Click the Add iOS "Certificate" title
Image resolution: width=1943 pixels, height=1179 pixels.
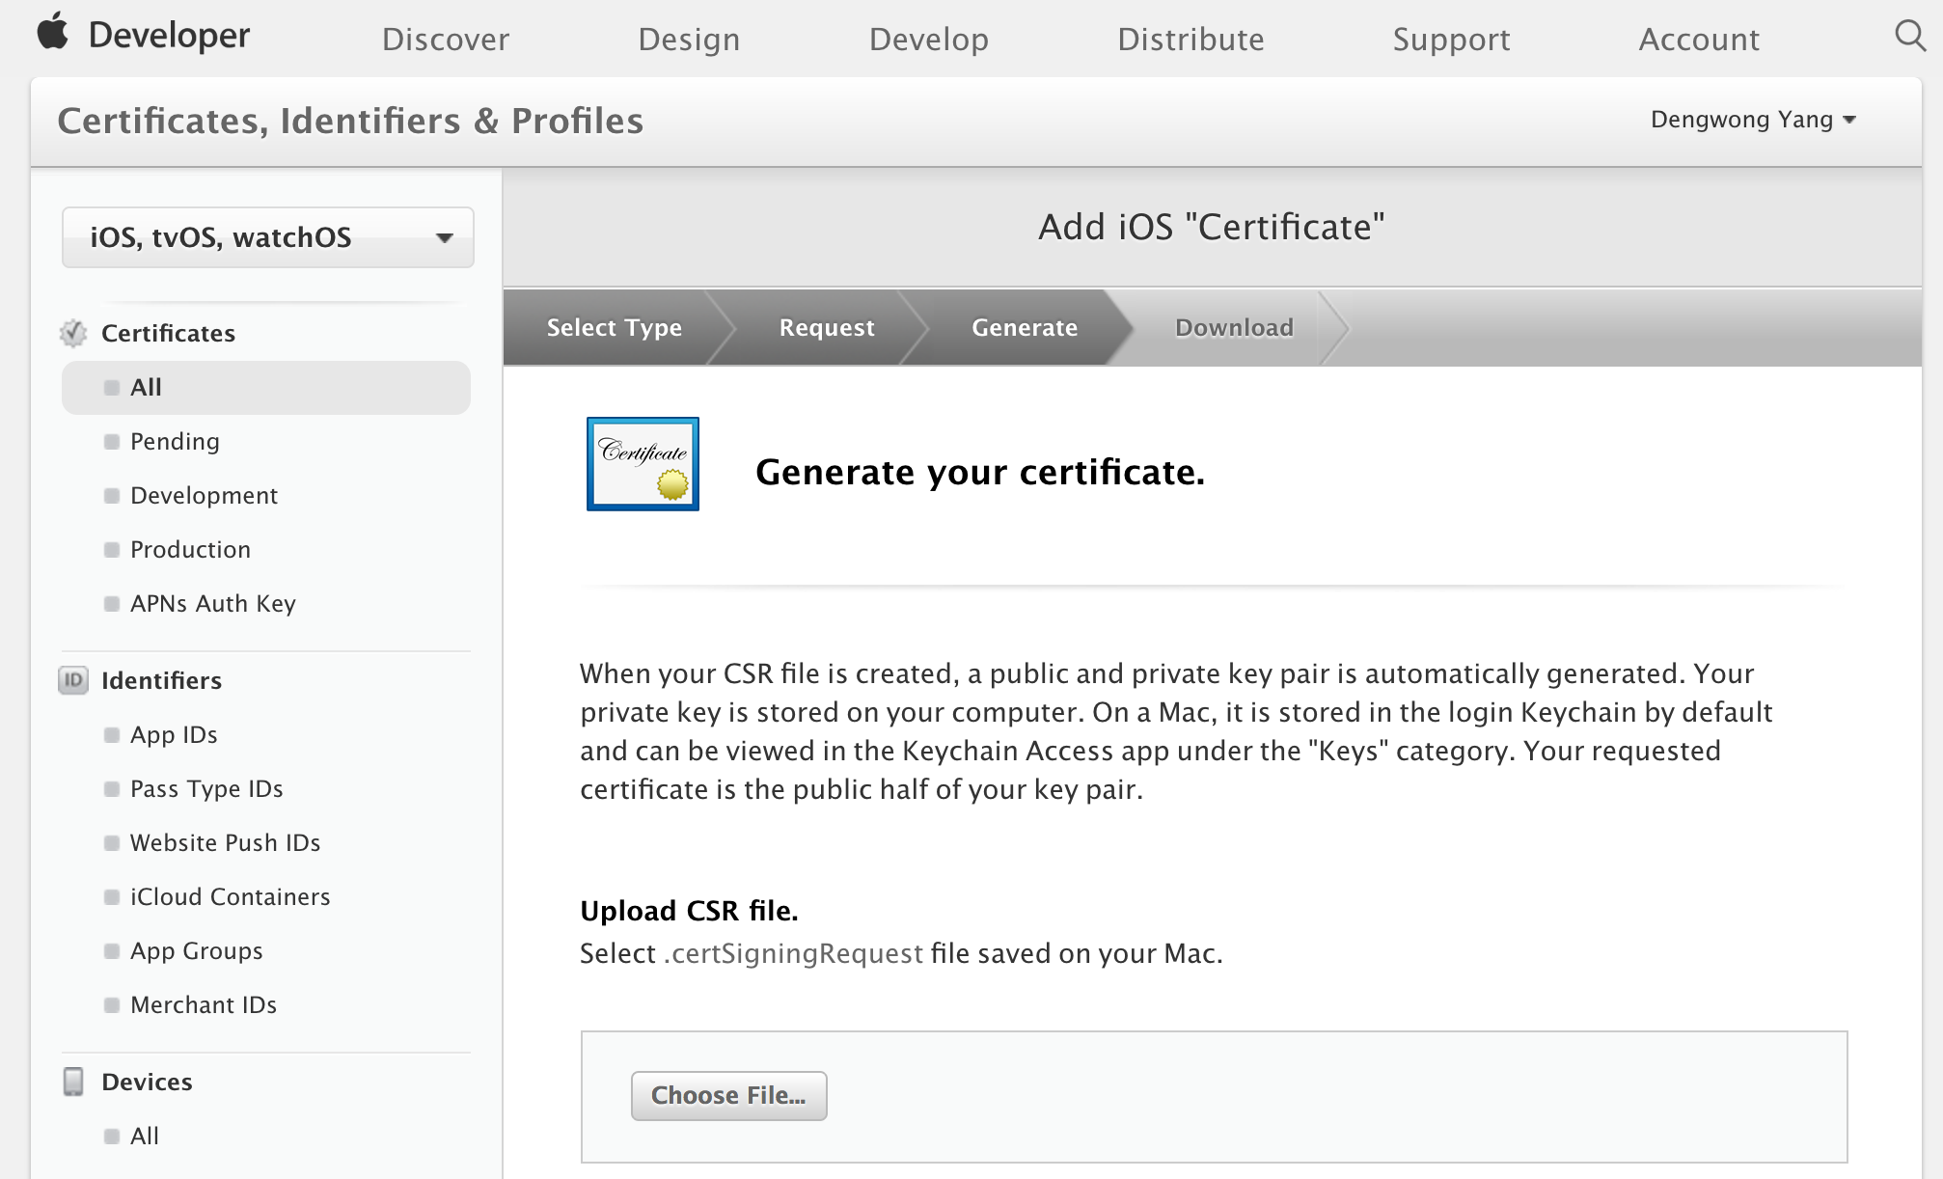(1212, 227)
